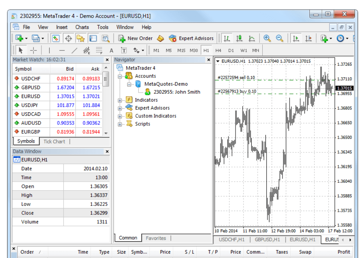
Task: Open the Strategy Tester magnifier icon
Action: click(x=106, y=38)
